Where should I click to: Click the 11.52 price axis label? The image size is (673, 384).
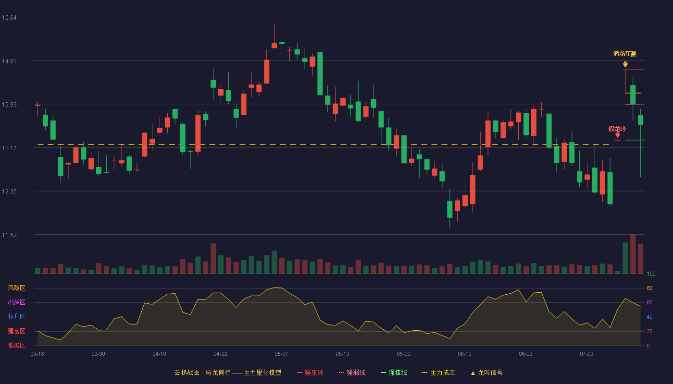point(9,235)
